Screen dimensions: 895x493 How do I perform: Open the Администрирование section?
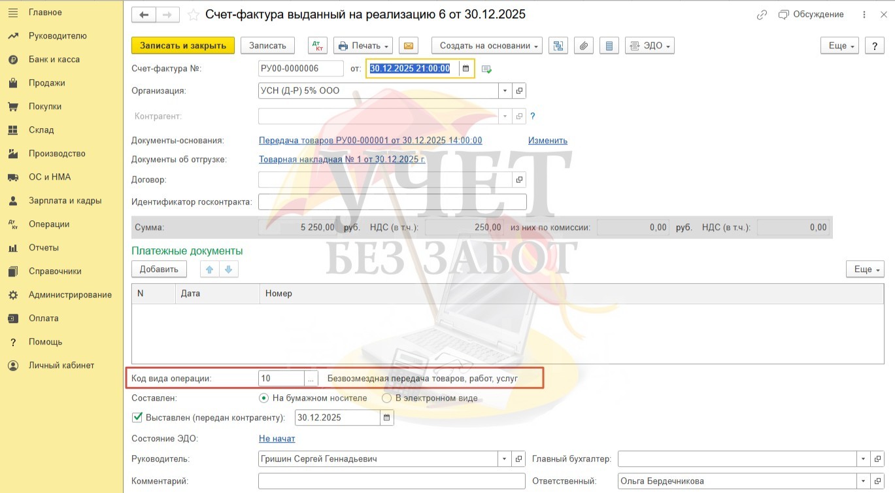pyautogui.click(x=70, y=295)
